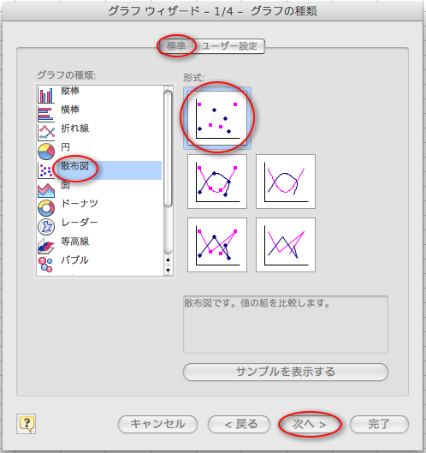Select the バブル text label in list
The width and height of the screenshot is (426, 453).
pos(74,260)
